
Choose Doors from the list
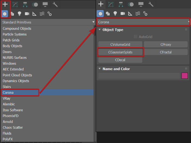click(x=47, y=52)
